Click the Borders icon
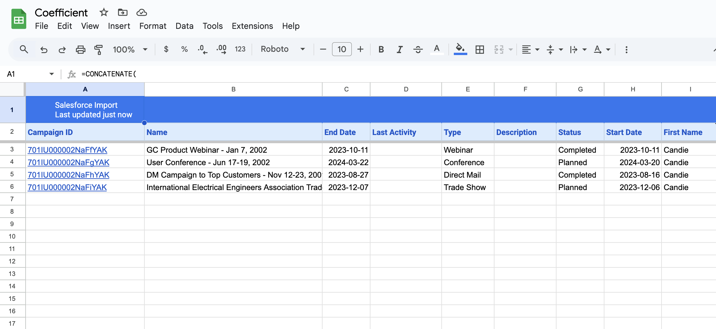 point(480,49)
